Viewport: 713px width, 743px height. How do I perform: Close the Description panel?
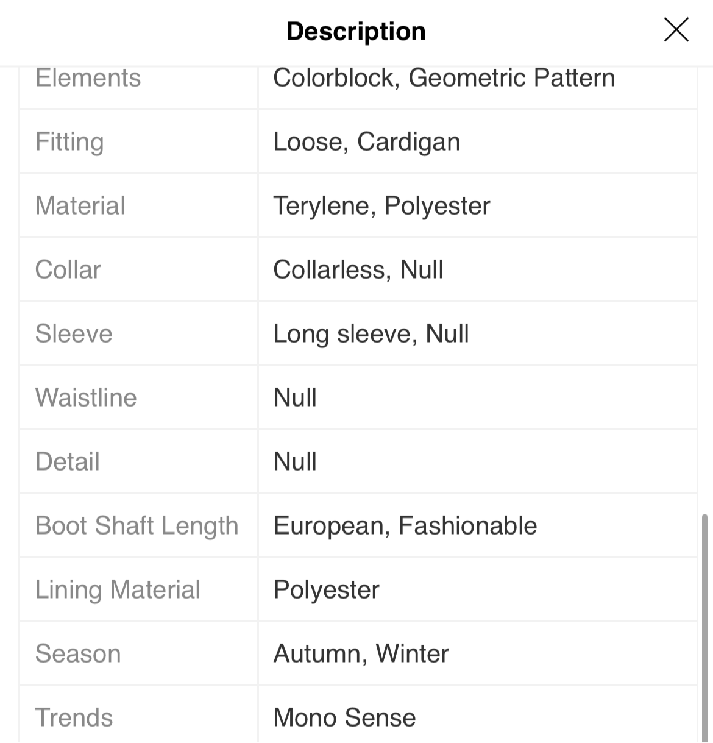(676, 30)
